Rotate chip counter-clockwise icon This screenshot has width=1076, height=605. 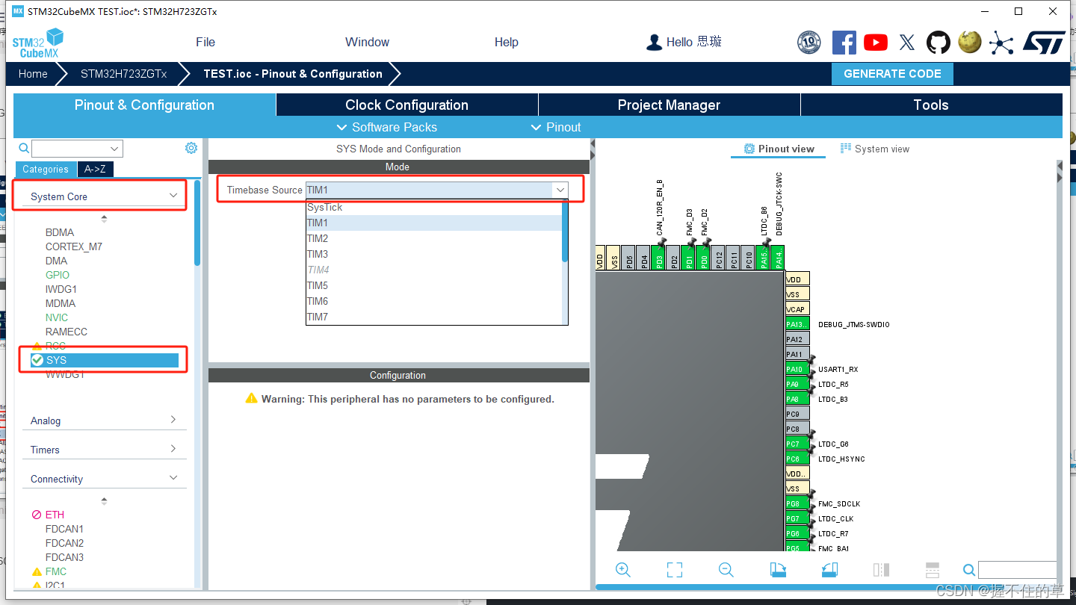tap(829, 570)
